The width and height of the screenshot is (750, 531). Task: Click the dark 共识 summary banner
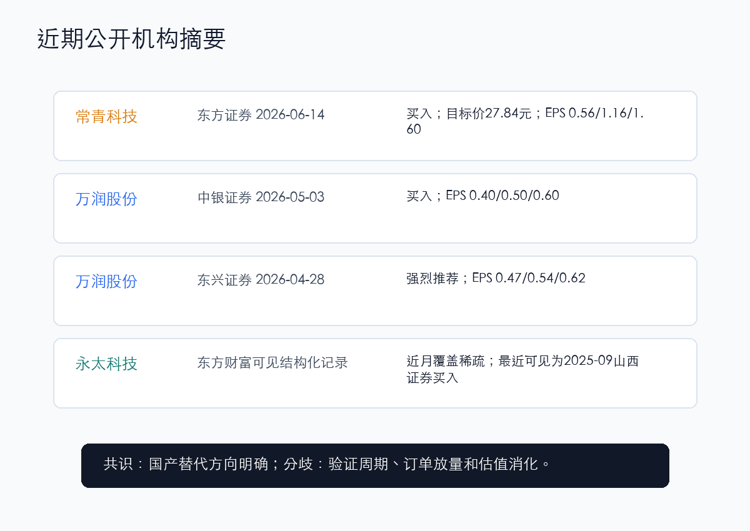(x=375, y=465)
